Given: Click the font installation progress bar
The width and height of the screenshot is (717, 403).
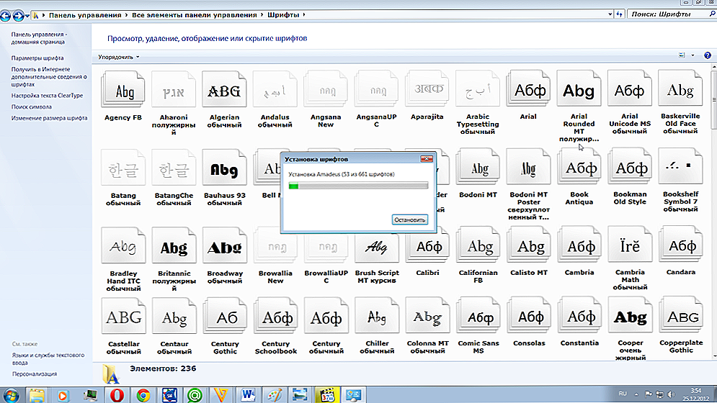Looking at the screenshot, I should 359,186.
